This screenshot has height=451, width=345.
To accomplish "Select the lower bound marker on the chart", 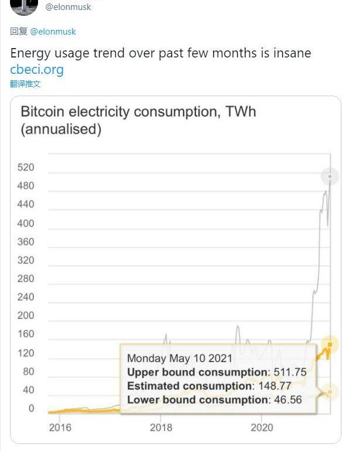I will click(330, 392).
